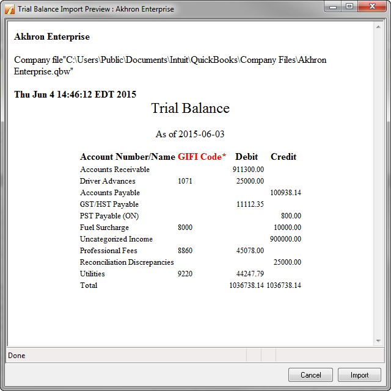The image size is (391, 391).
Task: Click the red 'GIFI Code*' column header
Action: coord(202,157)
